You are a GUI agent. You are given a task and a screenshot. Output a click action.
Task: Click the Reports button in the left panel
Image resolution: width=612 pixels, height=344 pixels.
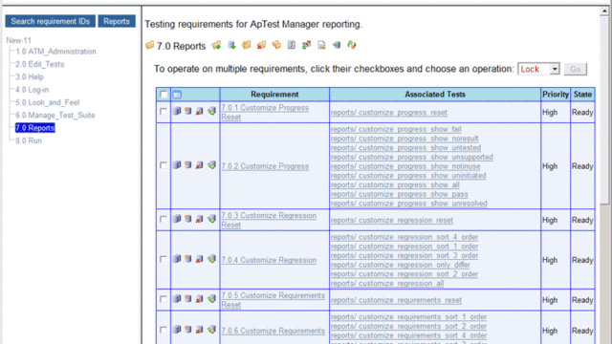click(x=117, y=21)
